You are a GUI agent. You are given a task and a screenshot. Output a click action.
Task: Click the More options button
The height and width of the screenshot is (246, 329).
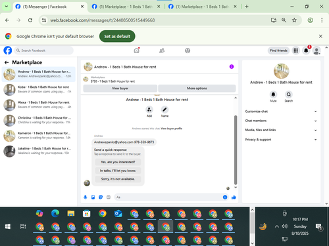pyautogui.click(x=197, y=89)
